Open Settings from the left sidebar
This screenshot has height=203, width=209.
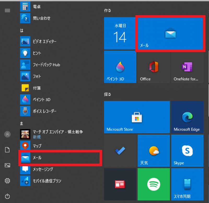tap(7, 181)
